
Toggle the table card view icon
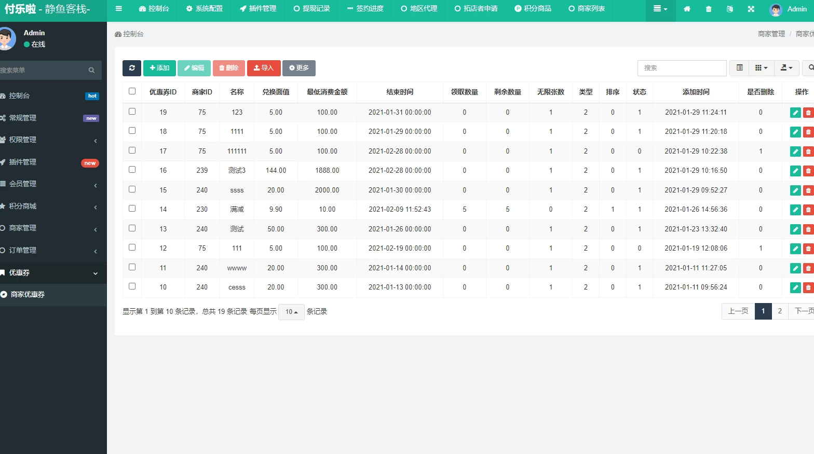point(739,68)
